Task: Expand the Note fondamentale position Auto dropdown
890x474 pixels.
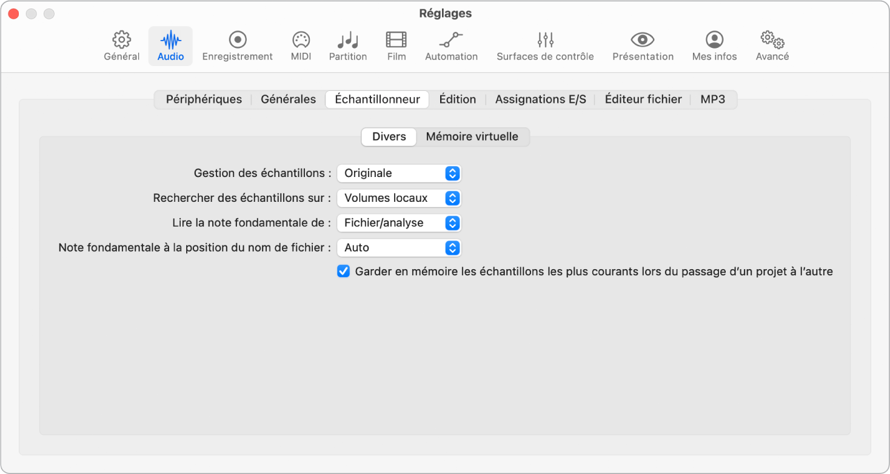Action: (x=399, y=248)
